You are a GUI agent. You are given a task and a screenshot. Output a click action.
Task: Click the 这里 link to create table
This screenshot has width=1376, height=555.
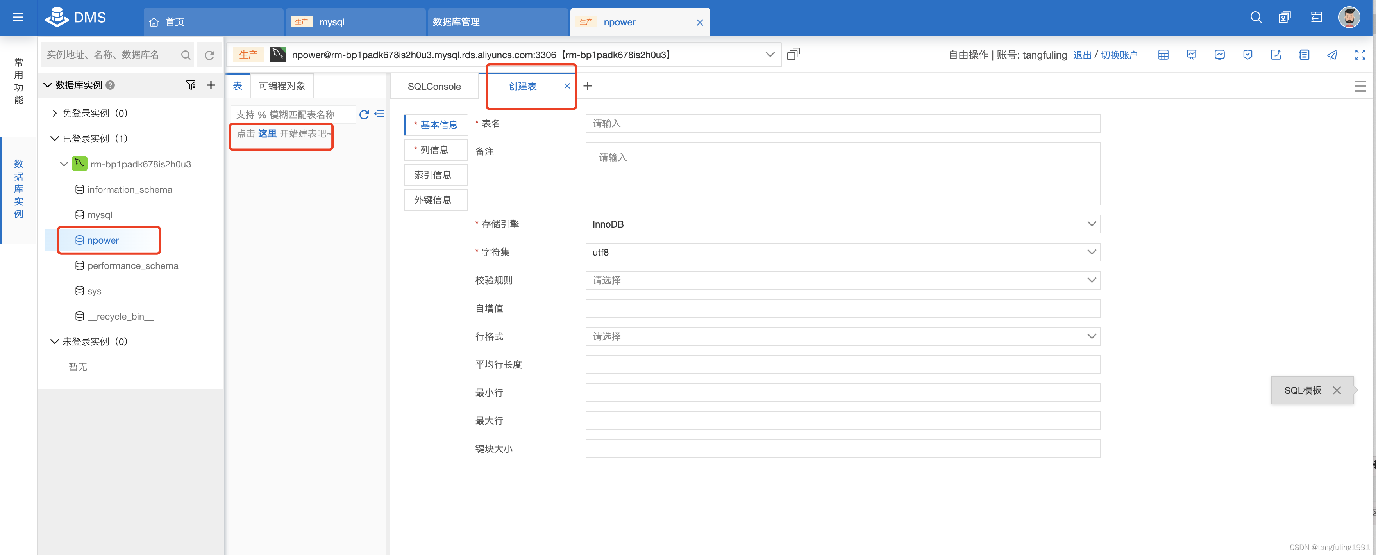(x=267, y=133)
